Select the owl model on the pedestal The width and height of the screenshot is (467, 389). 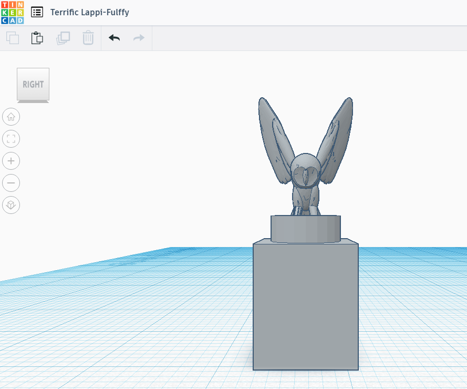click(x=305, y=173)
